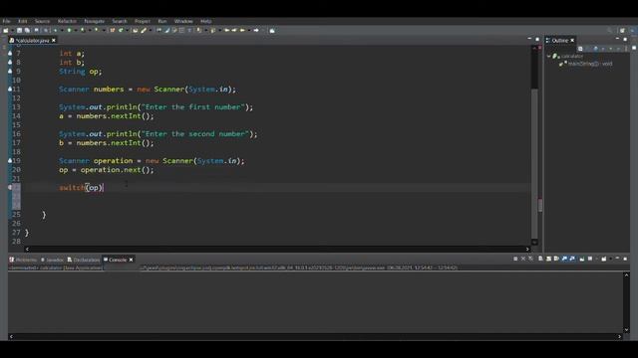Click the Back navigation arrow icon

243,31
